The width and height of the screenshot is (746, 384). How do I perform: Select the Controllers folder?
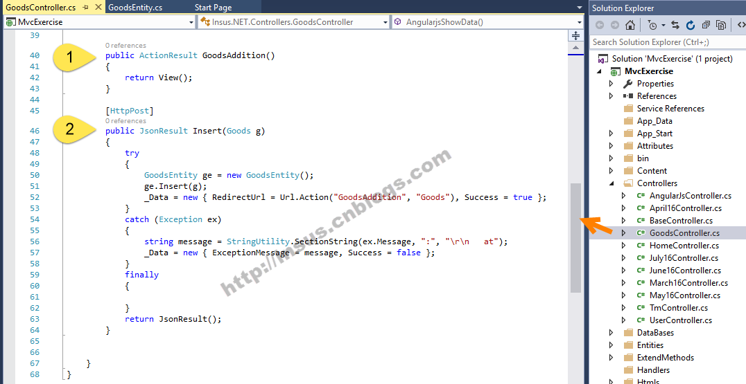657,183
